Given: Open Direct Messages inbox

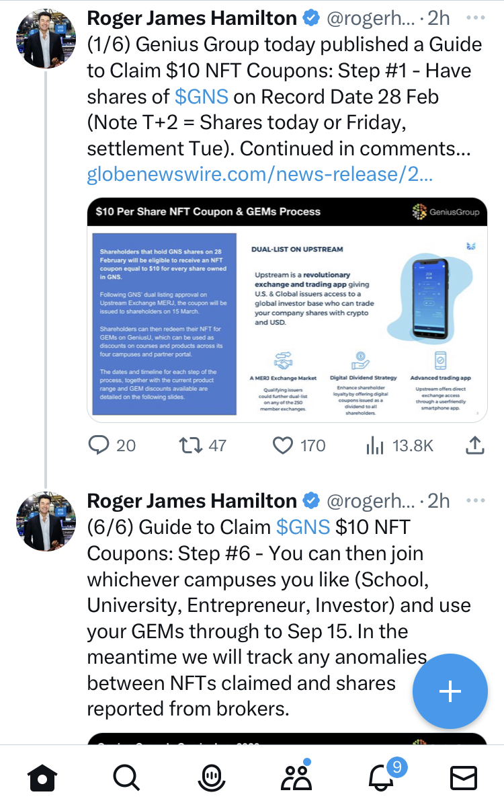Looking at the screenshot, I should click(x=464, y=777).
